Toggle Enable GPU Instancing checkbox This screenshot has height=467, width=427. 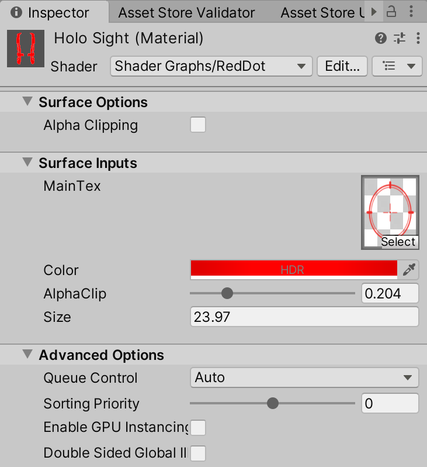point(198,428)
